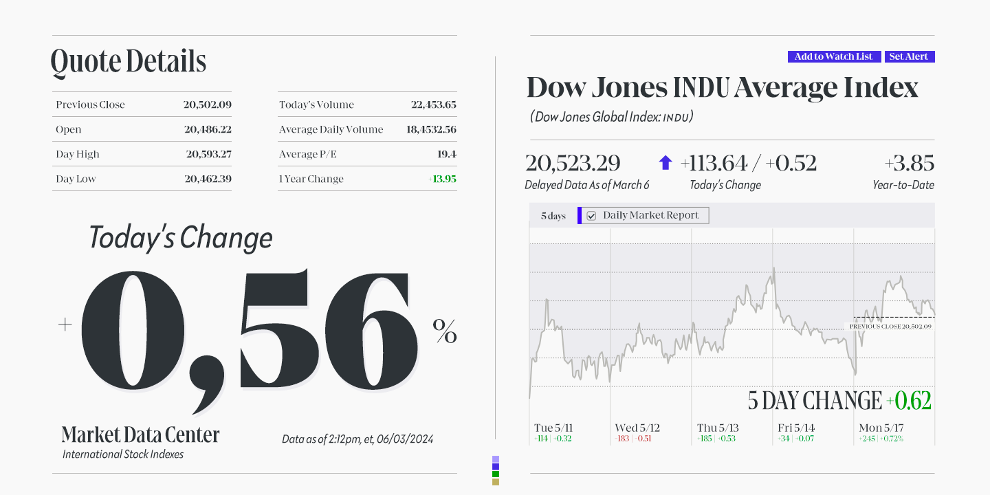Click the 5 Day Change +0.62 figure
The width and height of the screenshot is (990, 495).
point(839,401)
